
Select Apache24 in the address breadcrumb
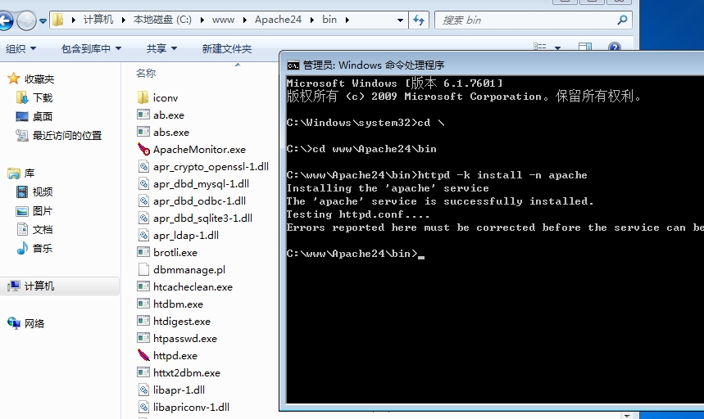278,20
